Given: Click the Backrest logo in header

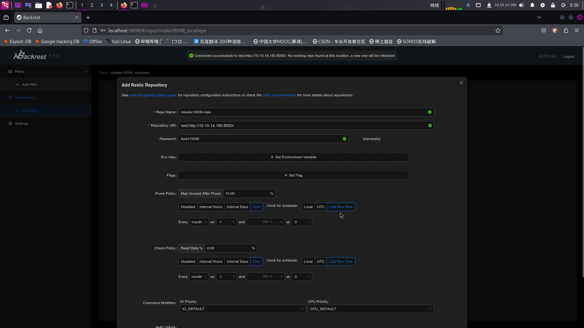Looking at the screenshot, I should [30, 56].
